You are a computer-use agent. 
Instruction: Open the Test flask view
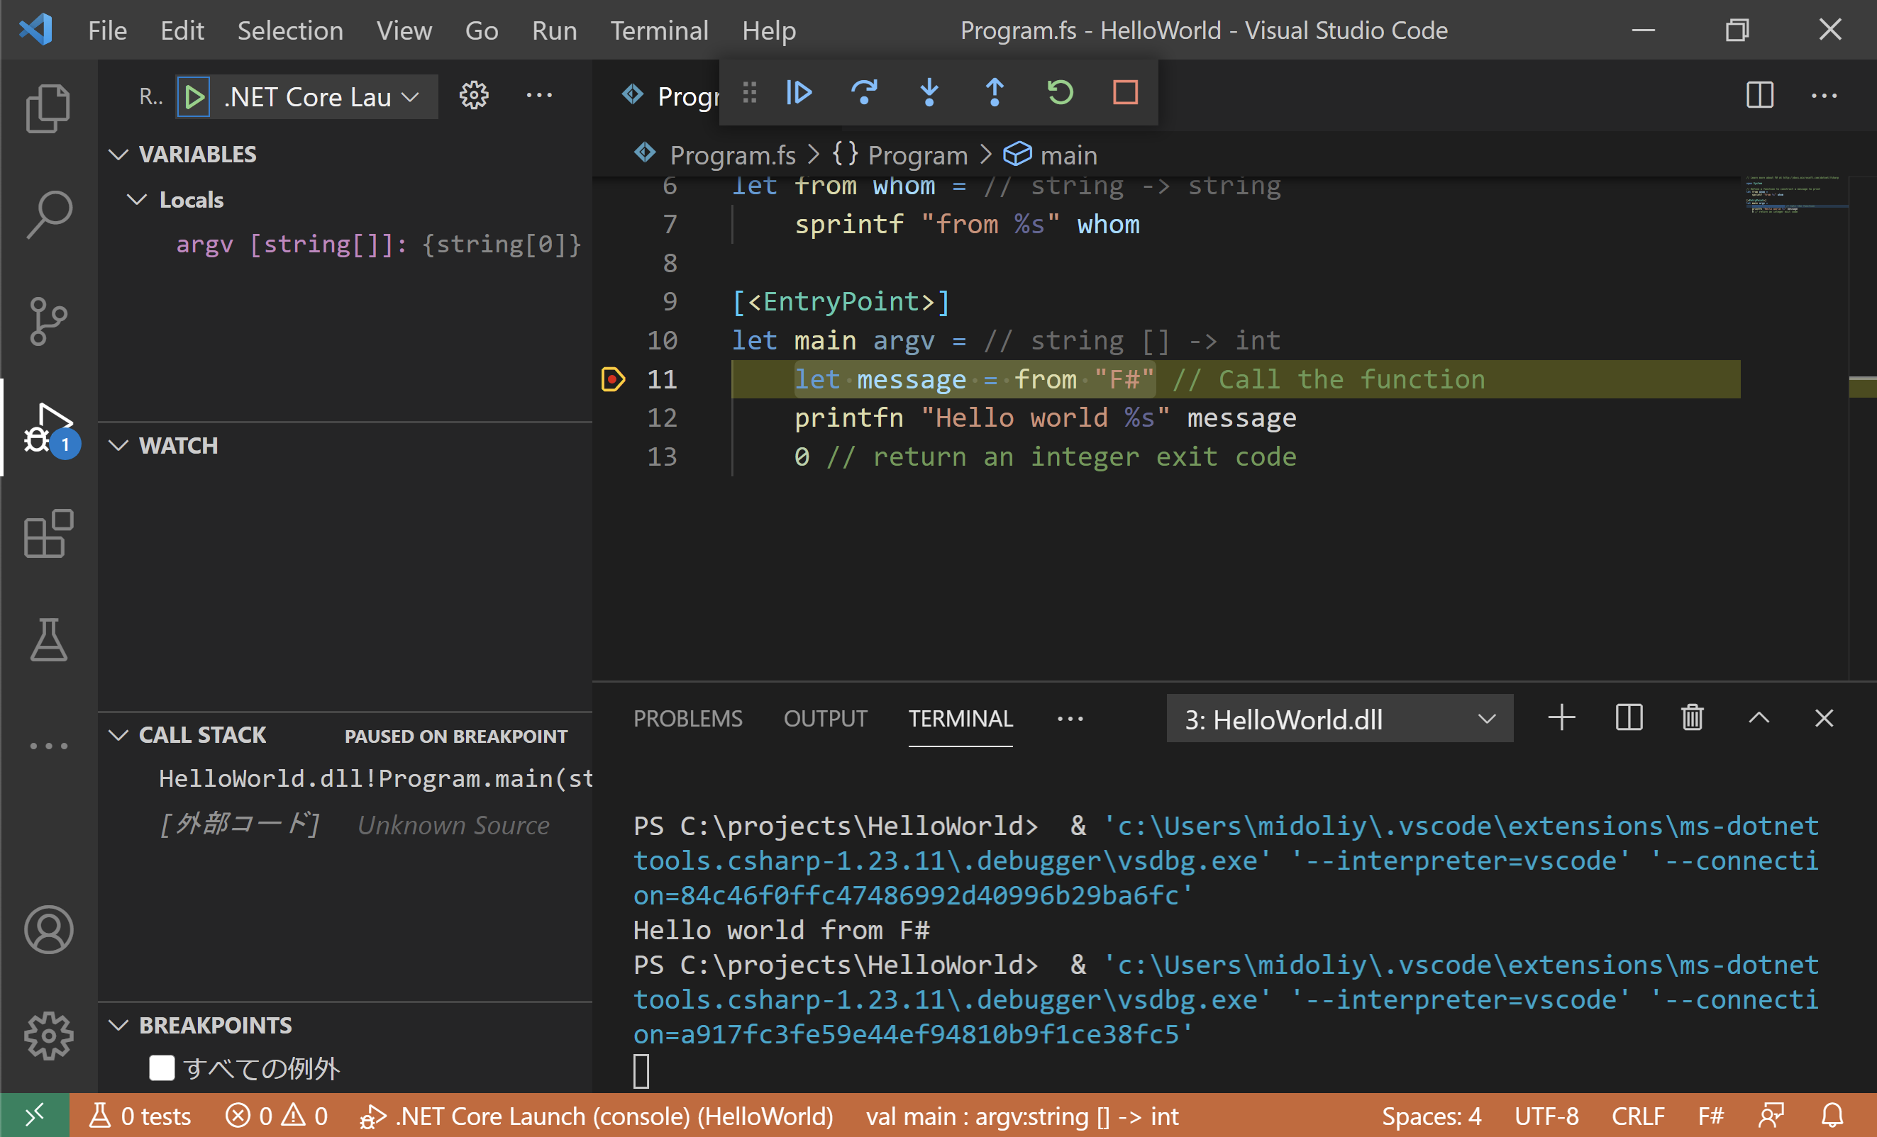click(x=49, y=639)
